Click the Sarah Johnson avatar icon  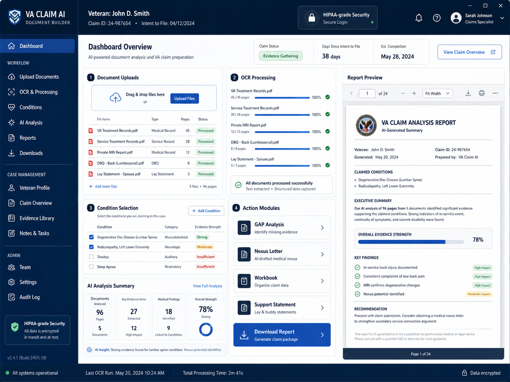point(456,18)
